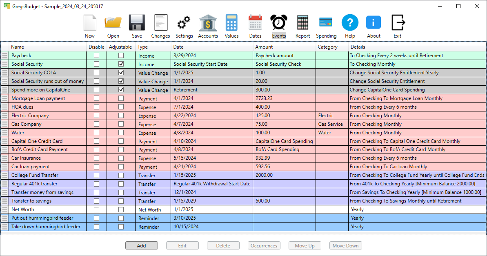Open the Changes document icon
Viewport: 487px width, 256px height.
pos(160,23)
